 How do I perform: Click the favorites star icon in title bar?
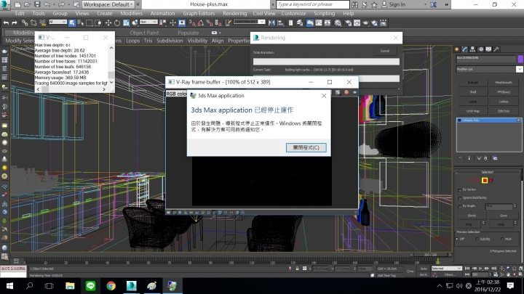click(x=374, y=4)
